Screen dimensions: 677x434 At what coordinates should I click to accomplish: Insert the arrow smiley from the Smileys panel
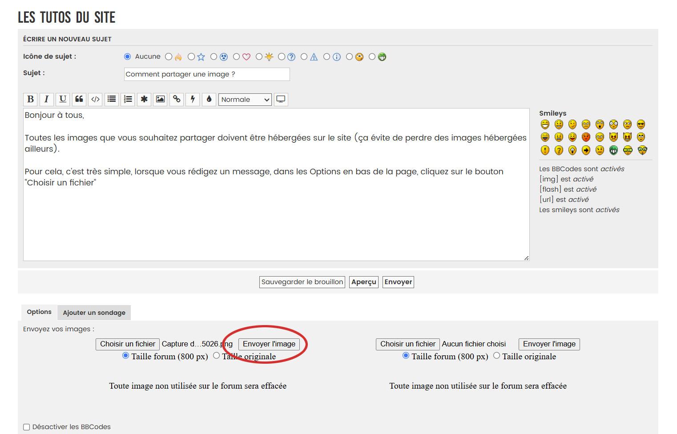(x=586, y=150)
